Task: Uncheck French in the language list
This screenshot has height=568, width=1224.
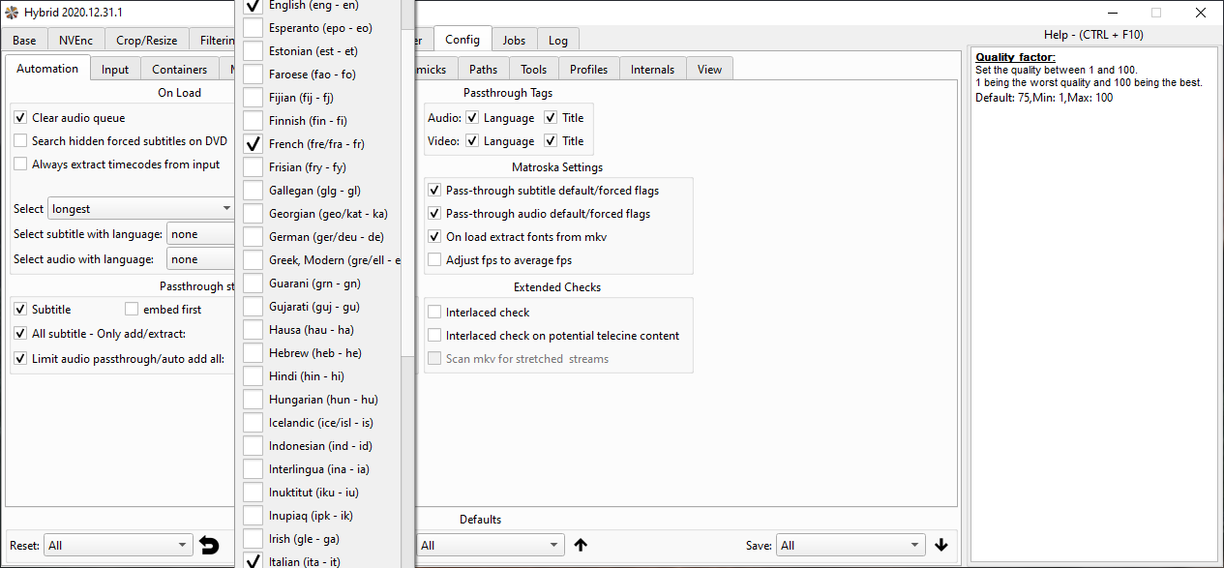Action: (253, 144)
